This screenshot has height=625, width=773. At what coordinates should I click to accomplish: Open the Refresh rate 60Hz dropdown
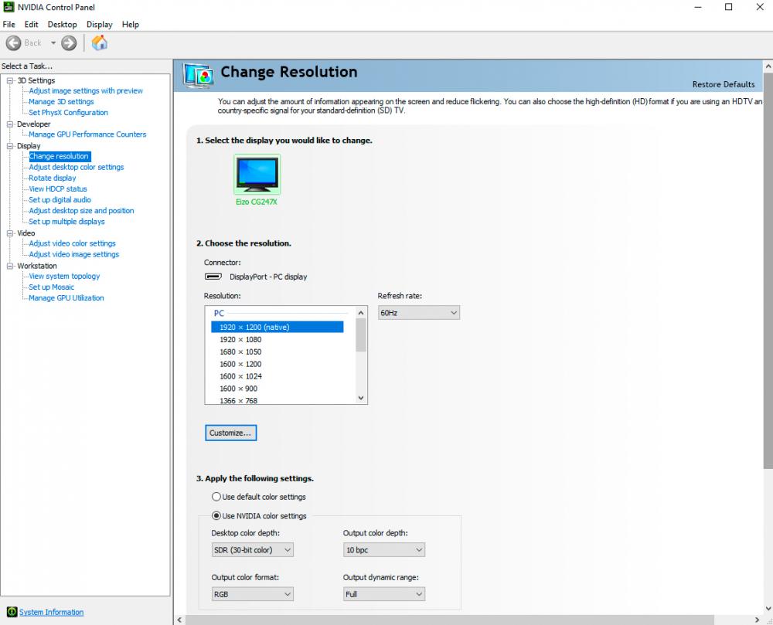pyautogui.click(x=419, y=313)
